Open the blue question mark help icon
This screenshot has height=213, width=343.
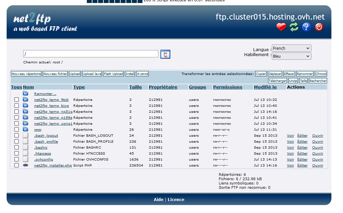pyautogui.click(x=307, y=27)
